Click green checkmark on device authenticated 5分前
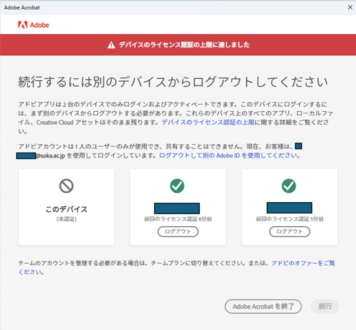Viewport: 356px width, 330px height. point(289,186)
